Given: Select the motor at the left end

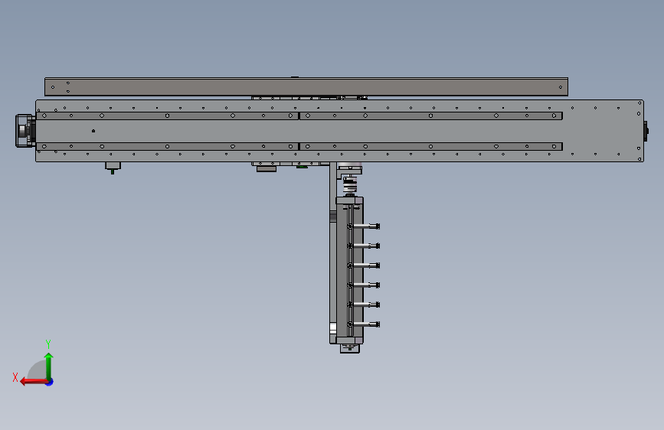Looking at the screenshot, I should point(25,131).
